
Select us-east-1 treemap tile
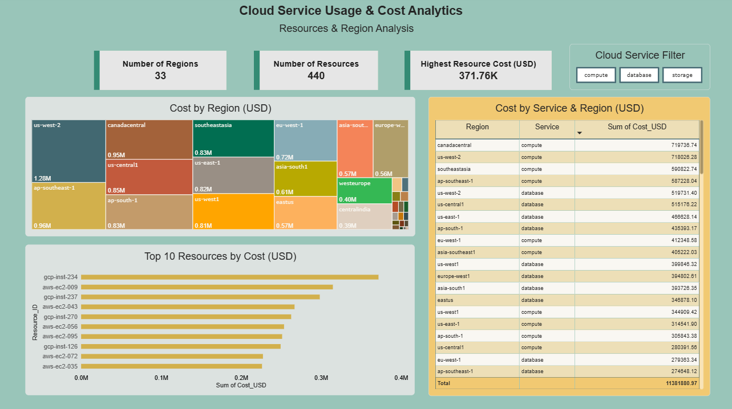[x=233, y=175]
